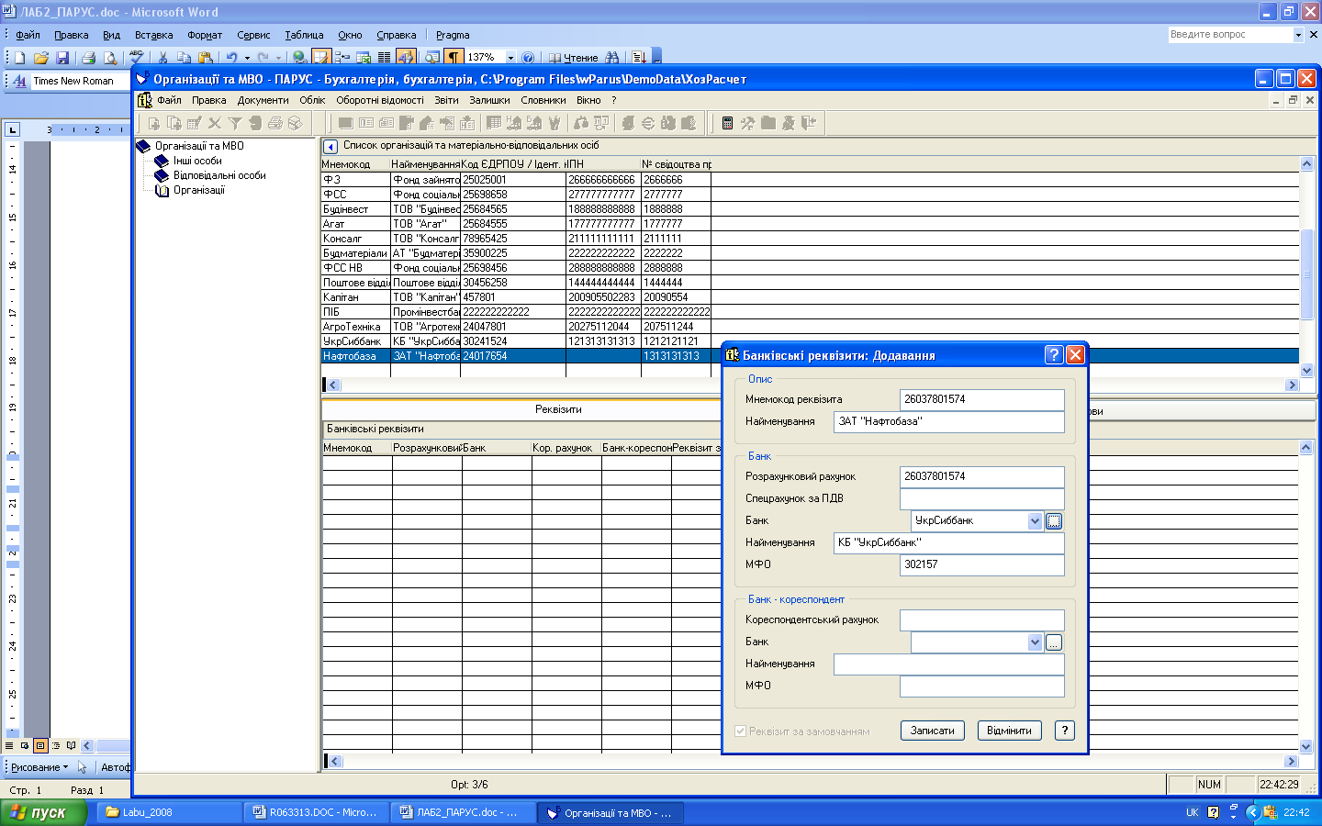Click the '...' browse button next to УкрСиббанк

click(1054, 520)
